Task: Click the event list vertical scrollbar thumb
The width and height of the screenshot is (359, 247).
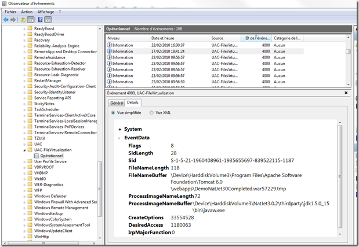Action: 348,51
